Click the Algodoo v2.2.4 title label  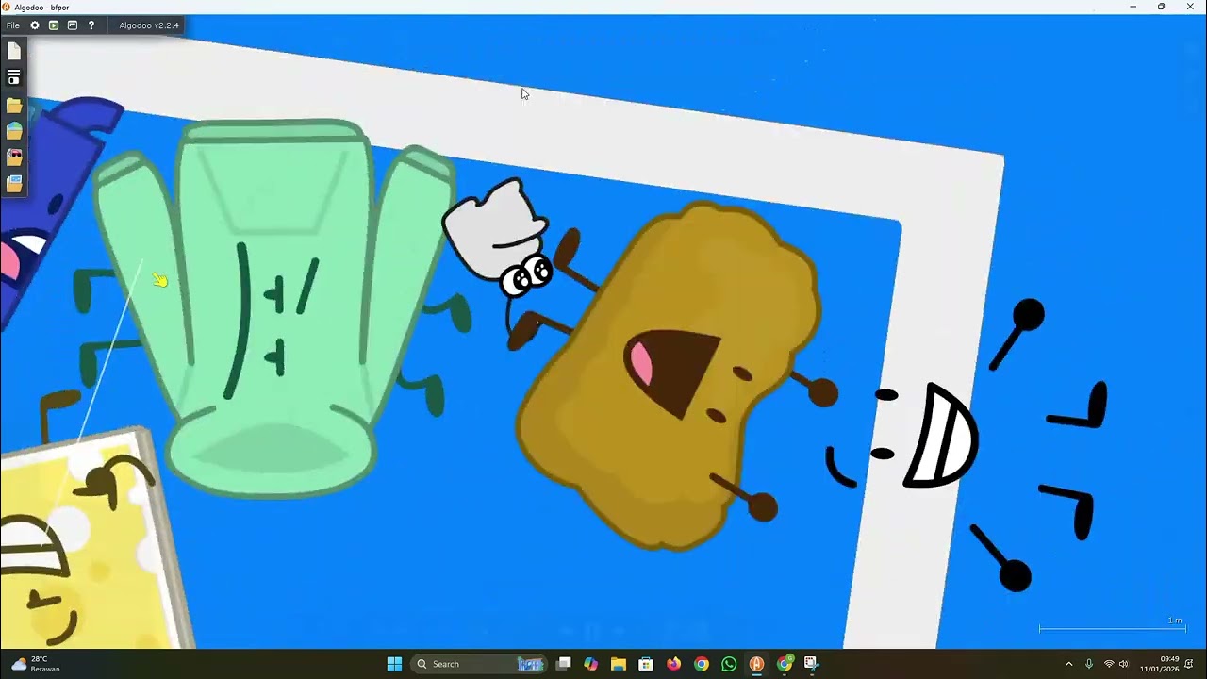click(x=149, y=25)
